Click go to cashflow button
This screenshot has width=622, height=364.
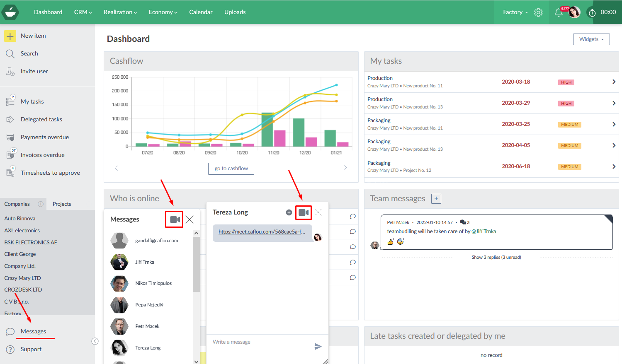pos(231,169)
